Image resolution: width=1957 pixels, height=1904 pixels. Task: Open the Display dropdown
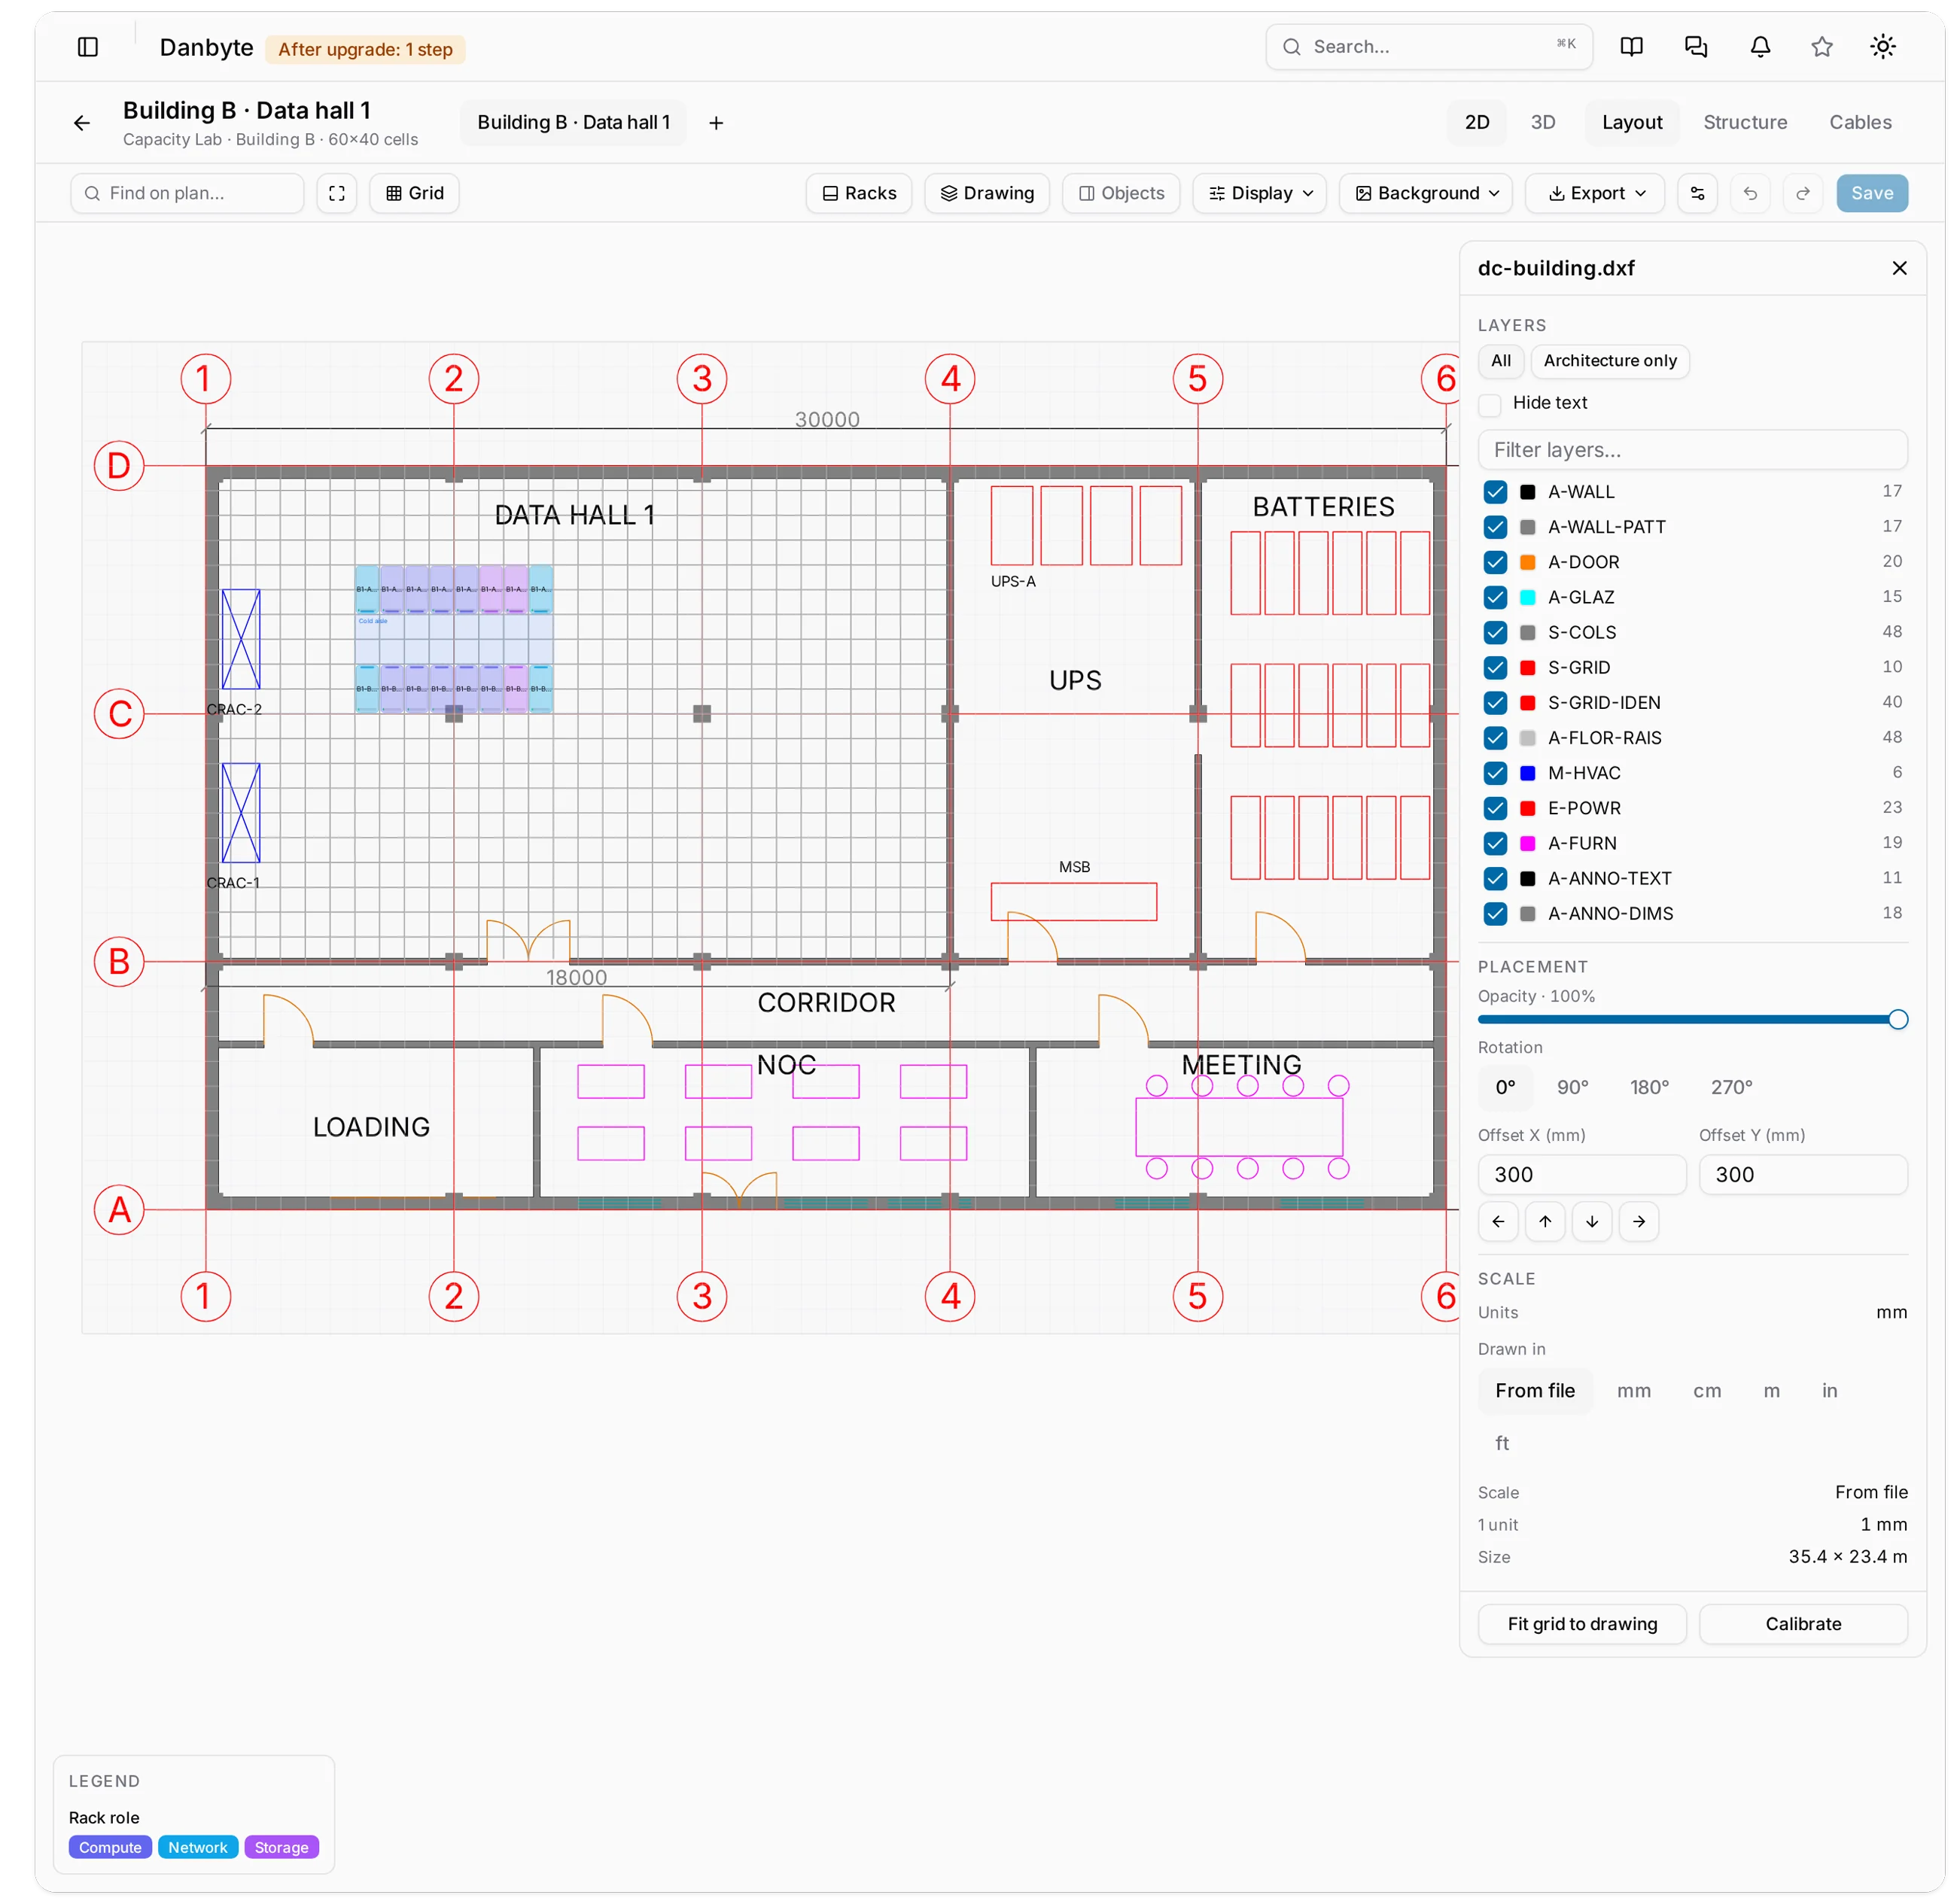point(1259,193)
